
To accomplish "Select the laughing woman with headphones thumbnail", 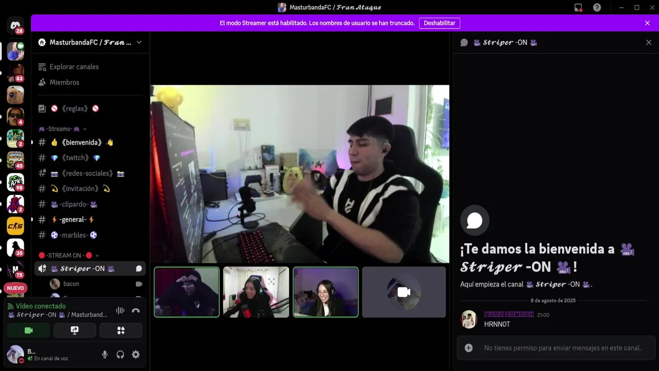I will [325, 292].
